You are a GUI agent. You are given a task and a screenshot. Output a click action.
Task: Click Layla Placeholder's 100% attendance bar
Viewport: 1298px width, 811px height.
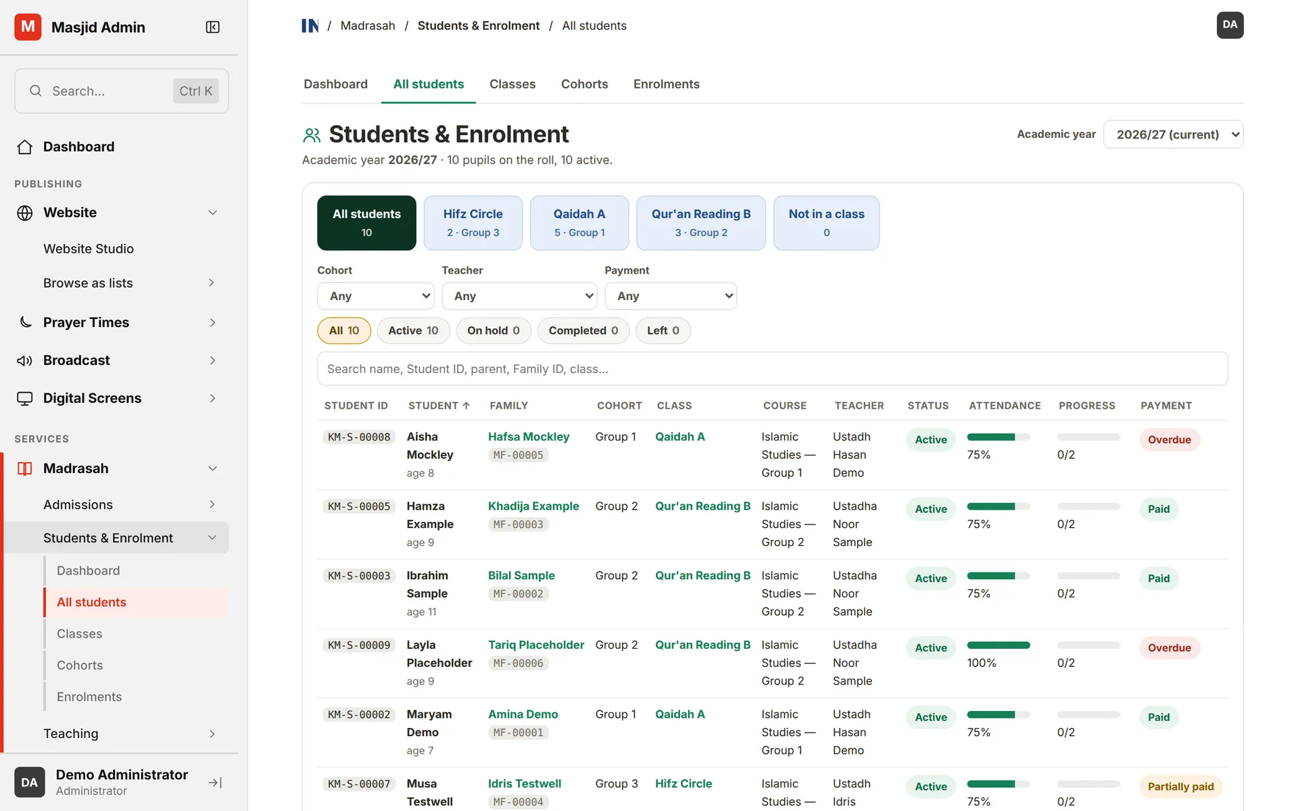point(998,645)
